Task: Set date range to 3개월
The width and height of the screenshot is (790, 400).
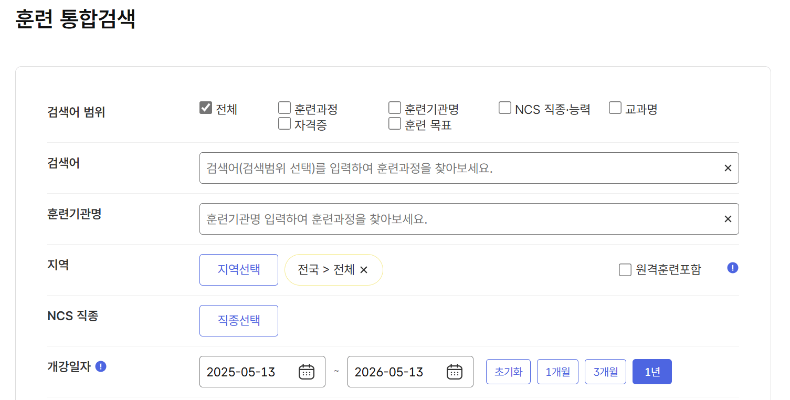Action: click(x=605, y=371)
